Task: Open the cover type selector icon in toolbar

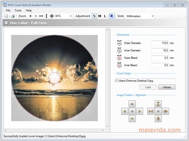Action: (6, 16)
